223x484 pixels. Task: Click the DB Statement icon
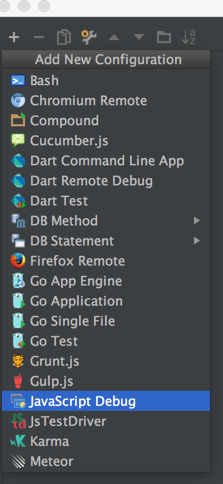[x=18, y=241]
